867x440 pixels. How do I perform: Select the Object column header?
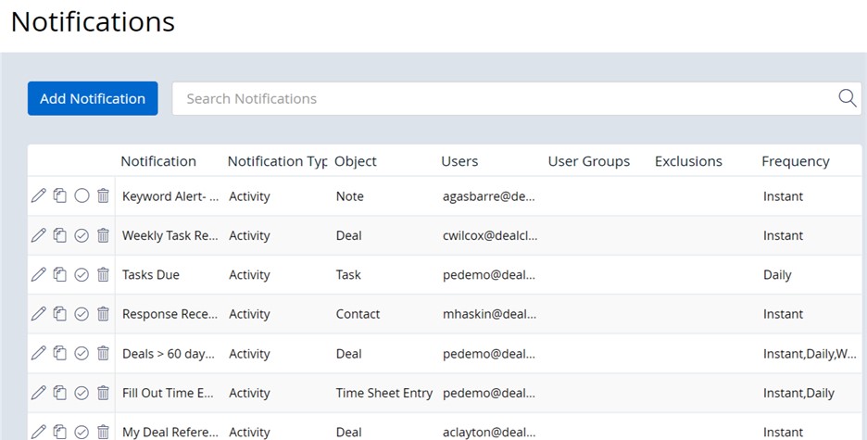point(356,161)
